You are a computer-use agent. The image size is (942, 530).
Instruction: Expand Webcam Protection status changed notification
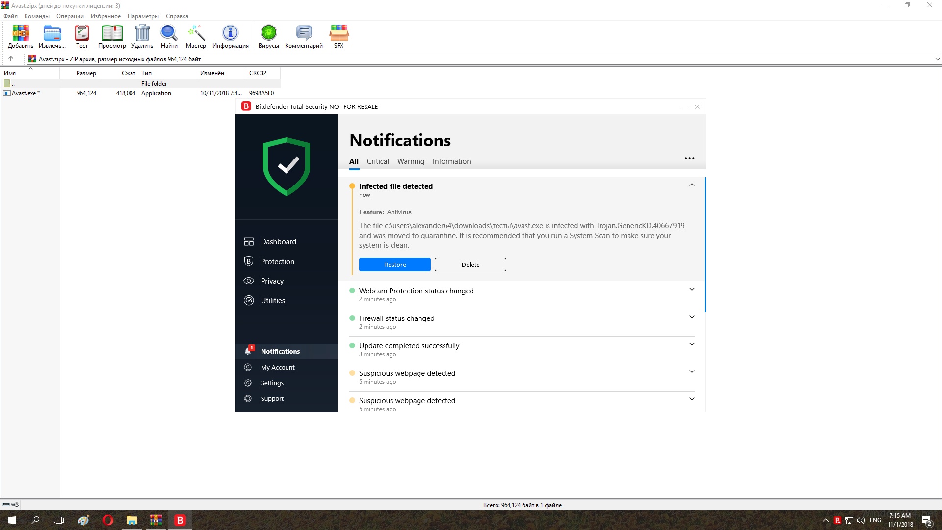pyautogui.click(x=692, y=289)
